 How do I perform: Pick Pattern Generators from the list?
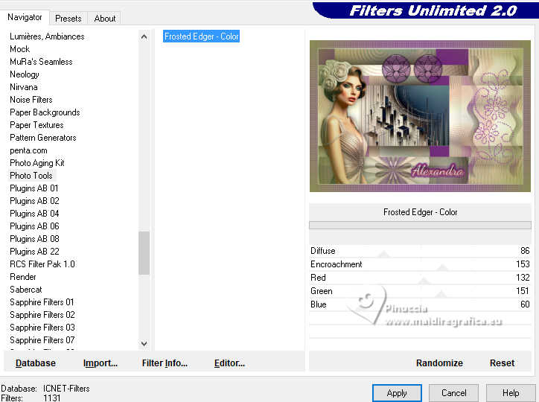[43, 138]
